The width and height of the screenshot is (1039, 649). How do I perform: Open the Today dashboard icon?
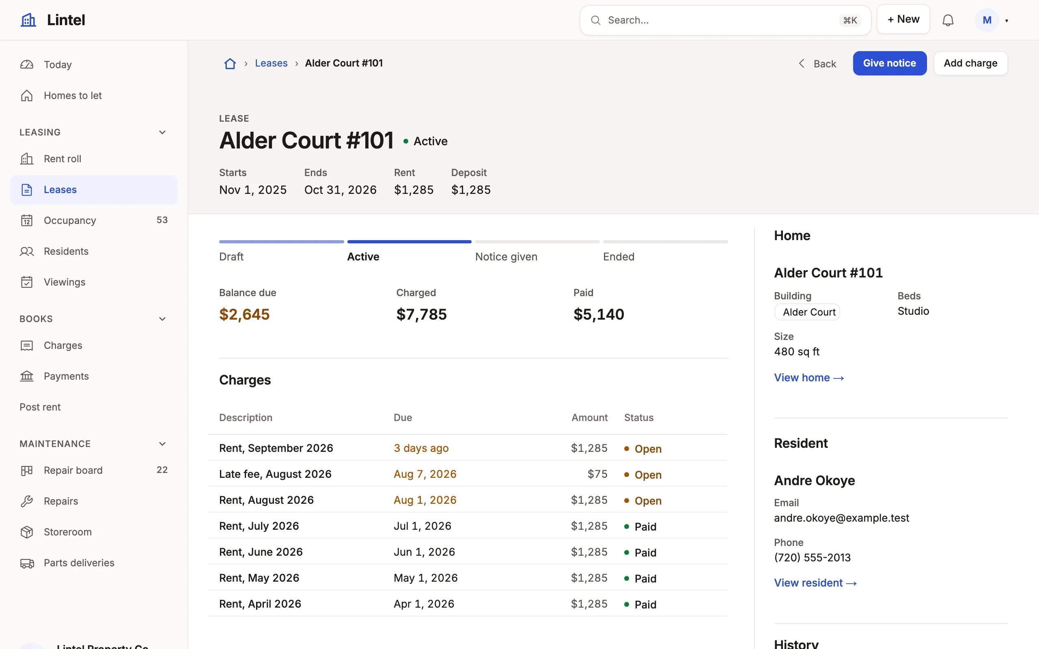click(27, 65)
